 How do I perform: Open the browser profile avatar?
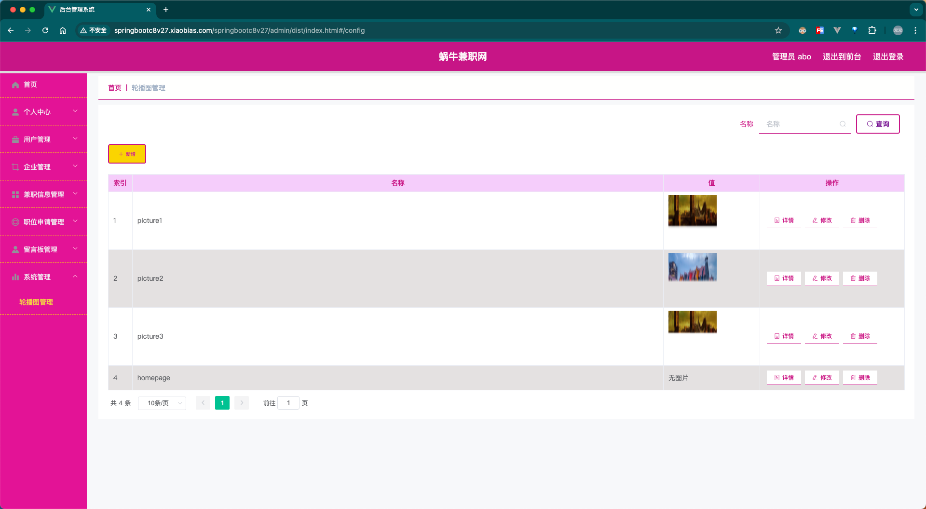898,30
